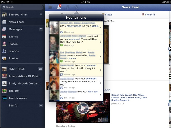Tap the globe notifications icon
The height and width of the screenshot is (128, 171).
[76, 7]
